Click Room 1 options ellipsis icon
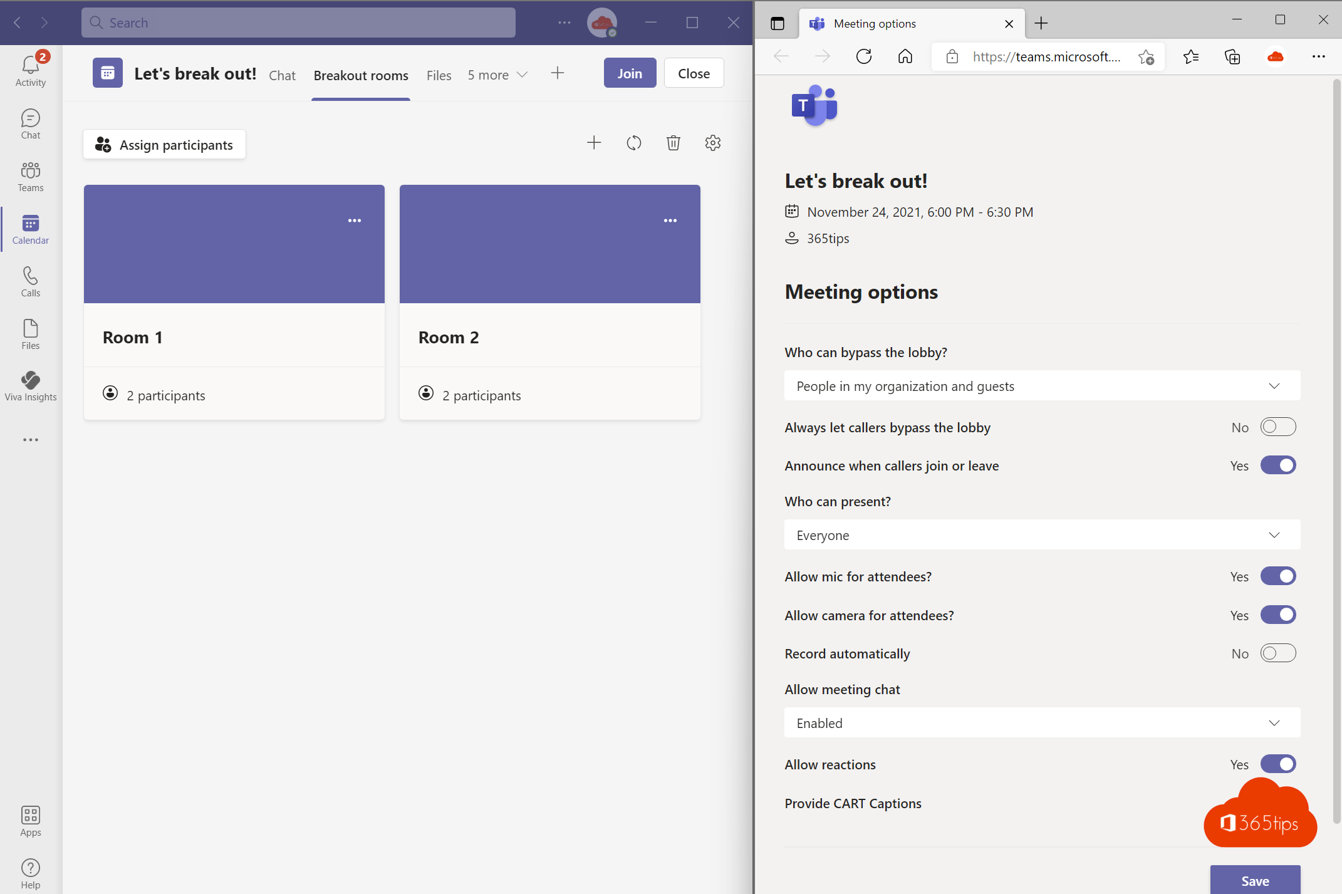The height and width of the screenshot is (894, 1342). (354, 221)
